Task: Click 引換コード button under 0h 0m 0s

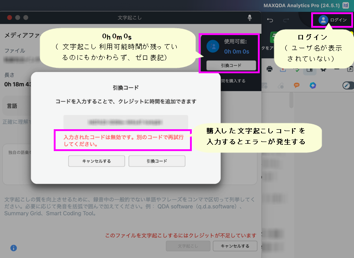Action: coord(231,66)
